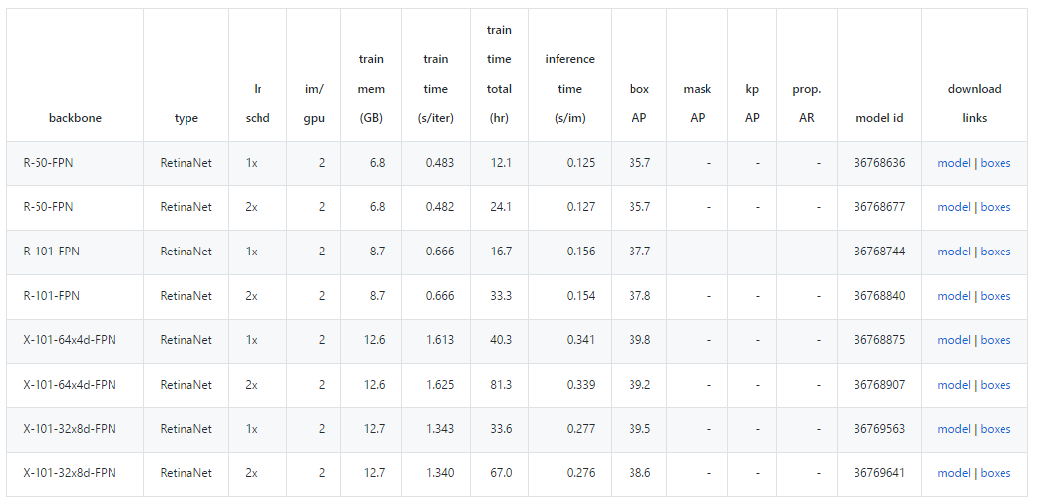This screenshot has height=504, width=1041.
Task: Download boxes for id 36768875
Action: coord(995,340)
